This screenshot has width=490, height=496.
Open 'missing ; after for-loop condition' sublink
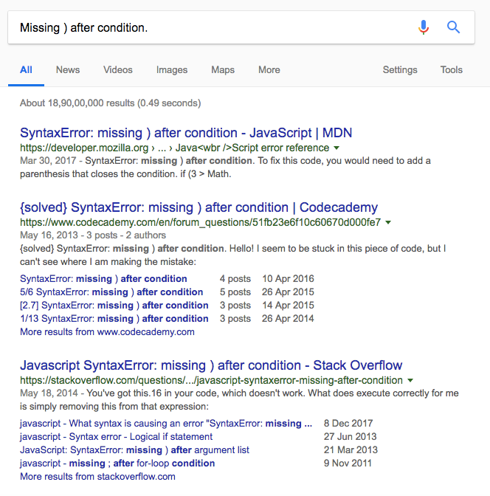[x=117, y=464]
